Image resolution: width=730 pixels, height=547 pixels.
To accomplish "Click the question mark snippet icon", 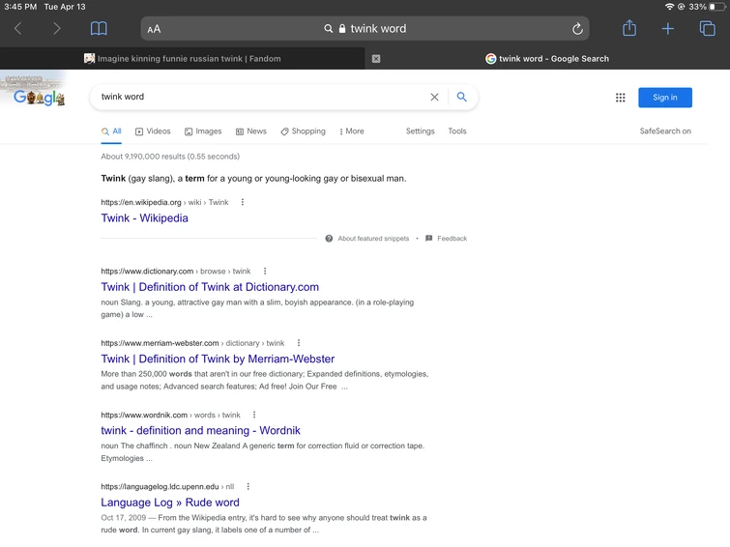I will click(329, 239).
